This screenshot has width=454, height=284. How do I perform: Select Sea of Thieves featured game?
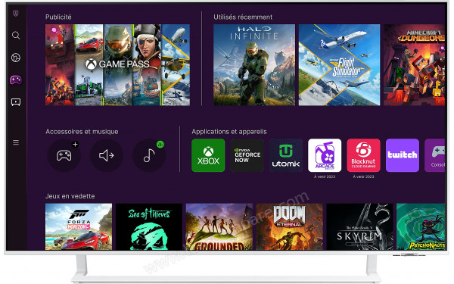pos(149,226)
